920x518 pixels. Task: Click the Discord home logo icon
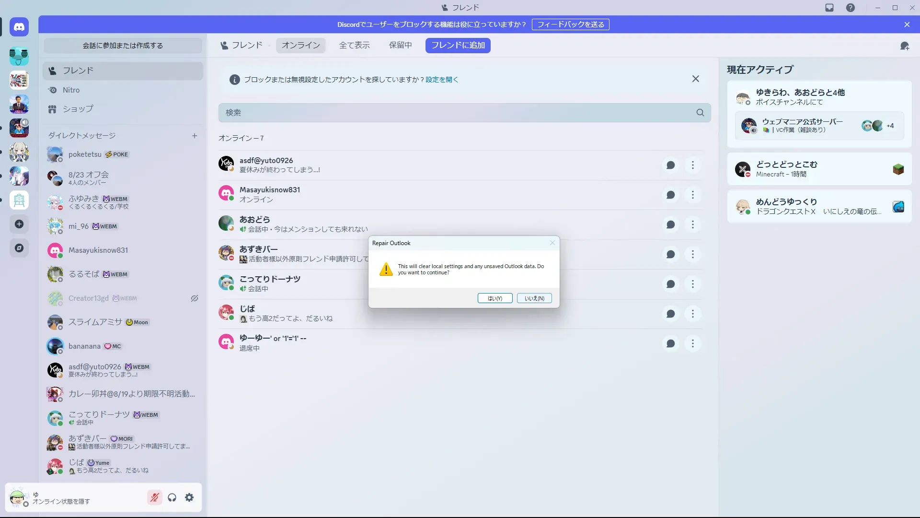[x=19, y=27]
